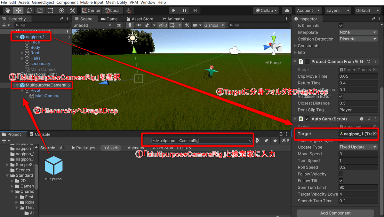Open the Inspector panel options menu
The width and height of the screenshot is (384, 217).
tap(379, 19)
